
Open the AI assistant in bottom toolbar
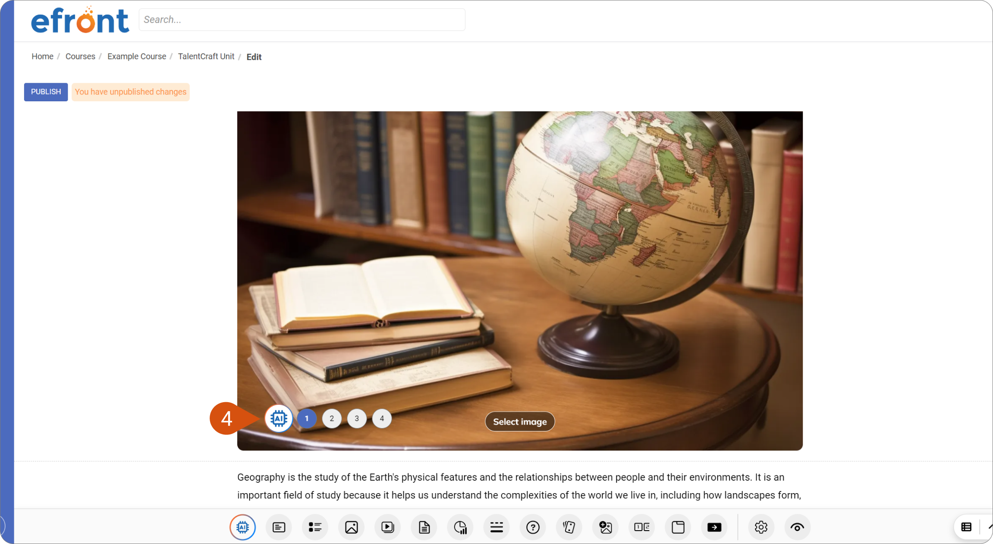tap(243, 527)
